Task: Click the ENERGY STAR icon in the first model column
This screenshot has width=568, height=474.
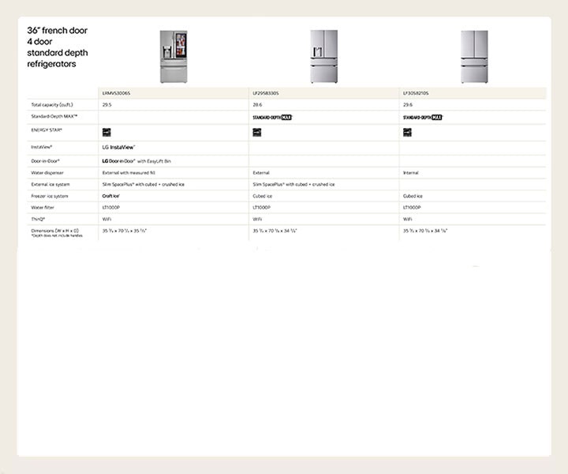Action: [106, 133]
